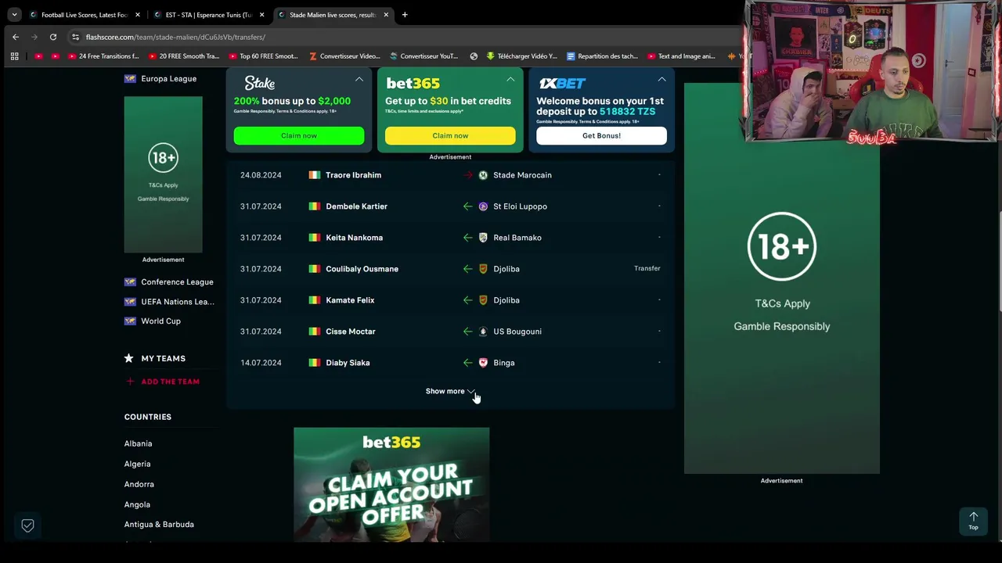View site information icon in address bar

point(75,37)
